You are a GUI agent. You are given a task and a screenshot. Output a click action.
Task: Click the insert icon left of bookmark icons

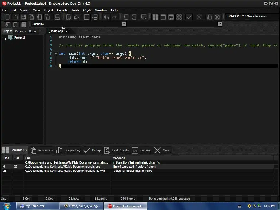[x=7, y=25]
